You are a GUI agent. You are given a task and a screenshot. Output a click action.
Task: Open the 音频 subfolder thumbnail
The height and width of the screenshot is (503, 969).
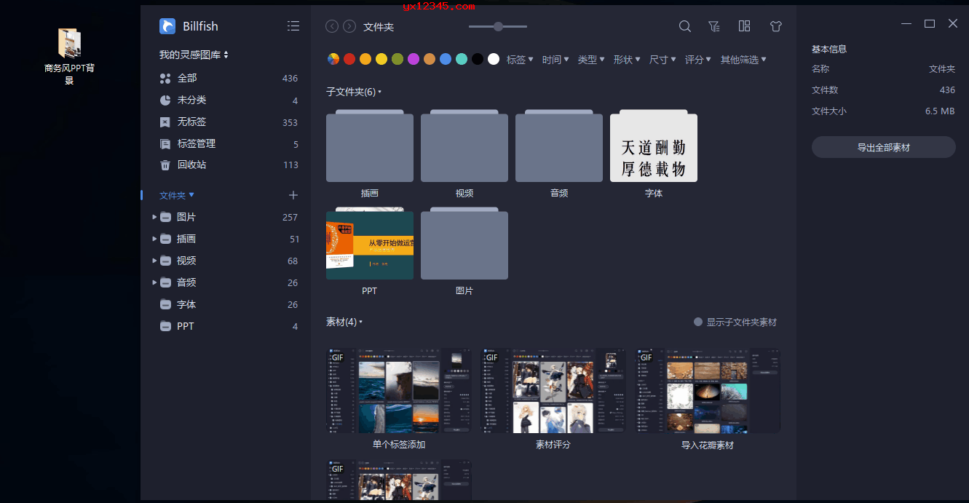[x=559, y=146]
